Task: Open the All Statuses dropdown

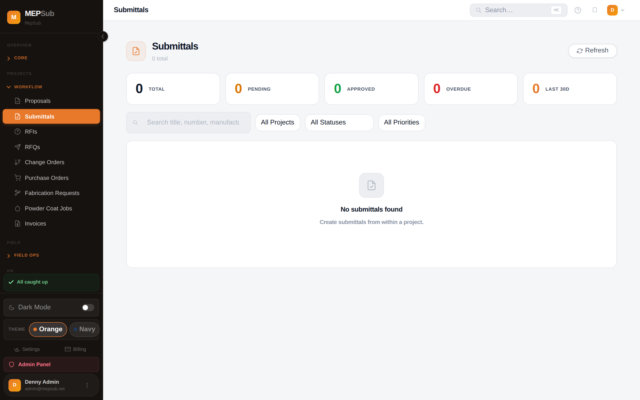Action: [339, 122]
